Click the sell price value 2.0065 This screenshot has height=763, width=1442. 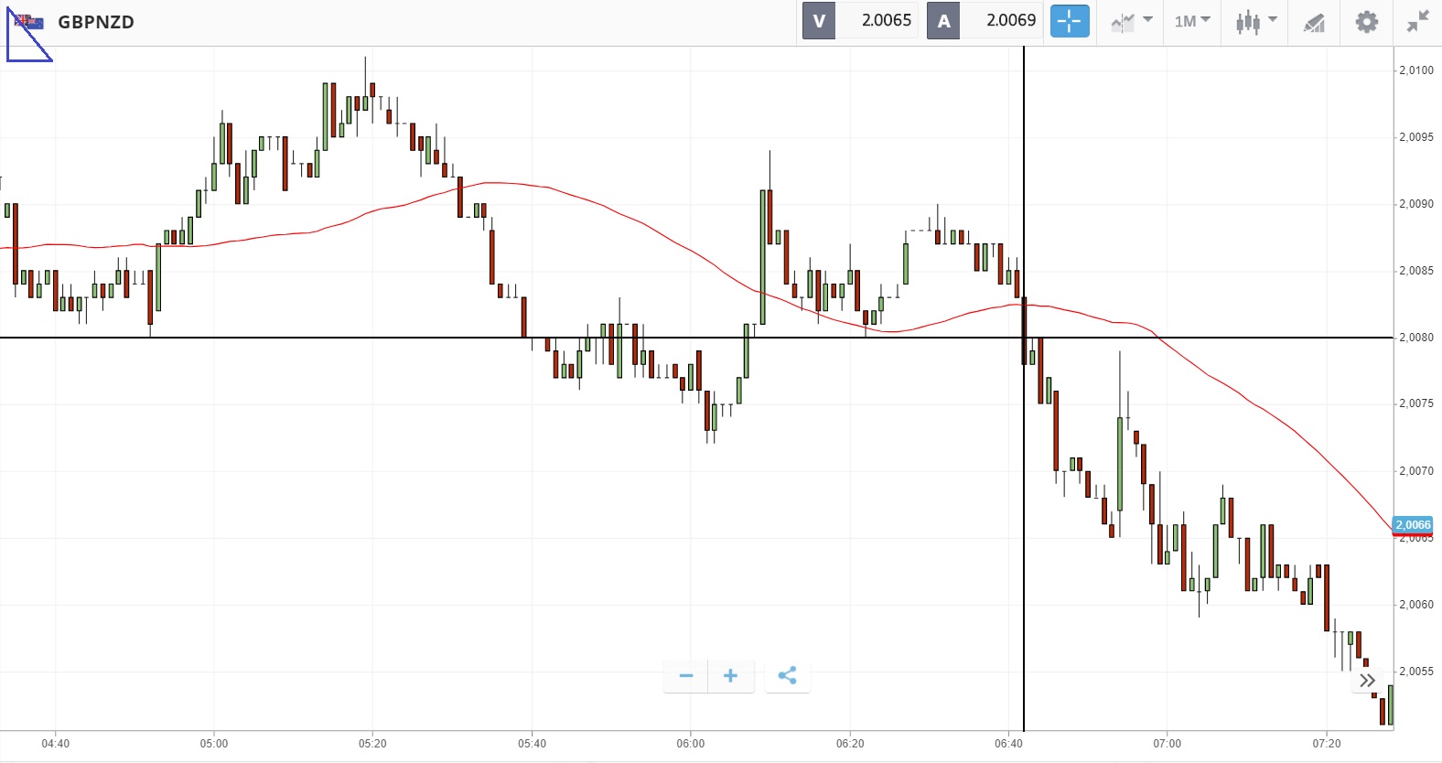(886, 21)
